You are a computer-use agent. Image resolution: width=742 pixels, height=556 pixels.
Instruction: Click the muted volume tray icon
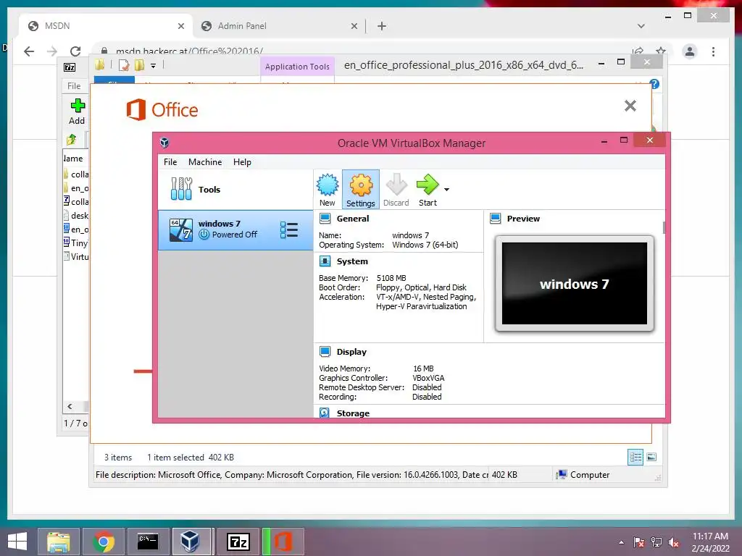pos(674,542)
